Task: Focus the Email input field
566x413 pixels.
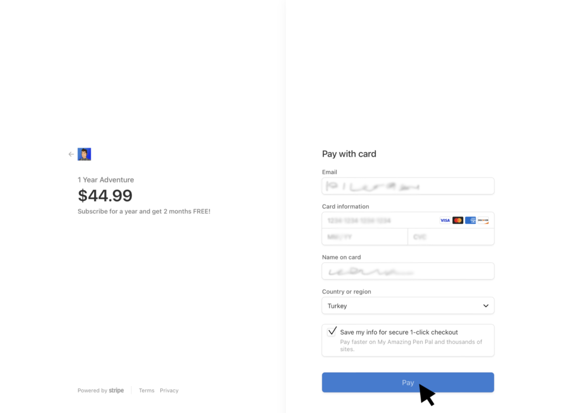Action: click(x=408, y=186)
